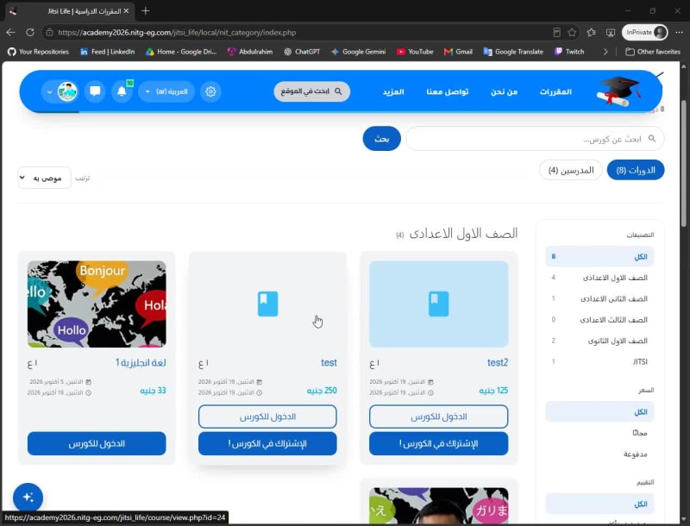The image size is (690, 526).
Task: Click the browser back arrow
Action: tap(10, 32)
